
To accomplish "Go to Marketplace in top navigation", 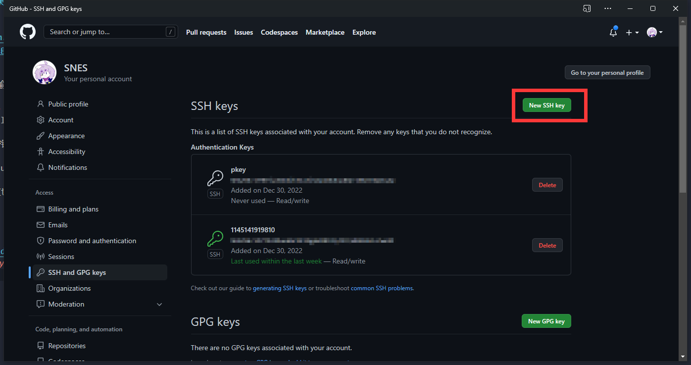I will point(325,32).
